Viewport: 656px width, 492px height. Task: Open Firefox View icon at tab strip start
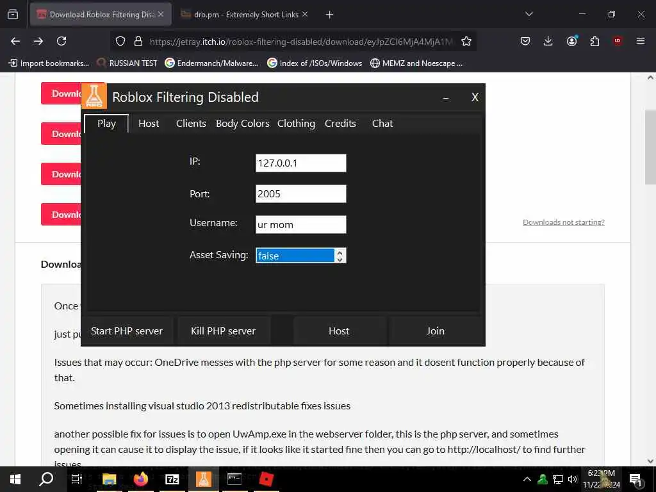click(x=13, y=14)
